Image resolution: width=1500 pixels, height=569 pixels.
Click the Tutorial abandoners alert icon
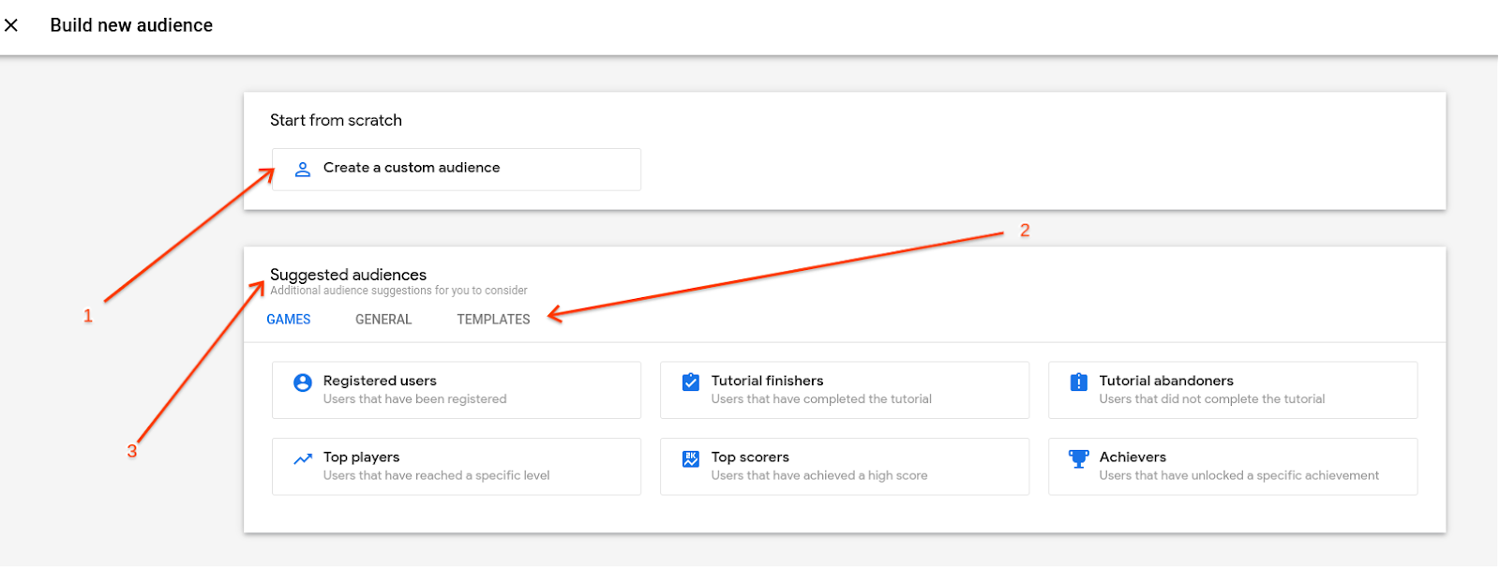click(1079, 382)
